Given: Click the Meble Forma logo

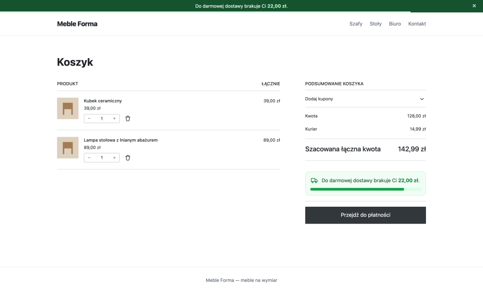Looking at the screenshot, I should pyautogui.click(x=77, y=24).
